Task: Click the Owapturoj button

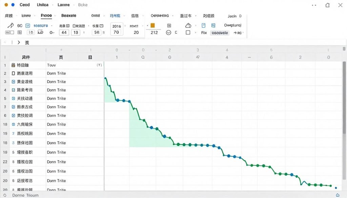Action: click(x=232, y=25)
